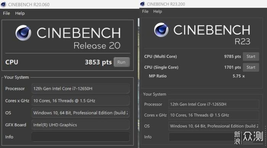The height and width of the screenshot is (148, 267).
Task: Click the MP Ratio label
Action: pos(158,76)
